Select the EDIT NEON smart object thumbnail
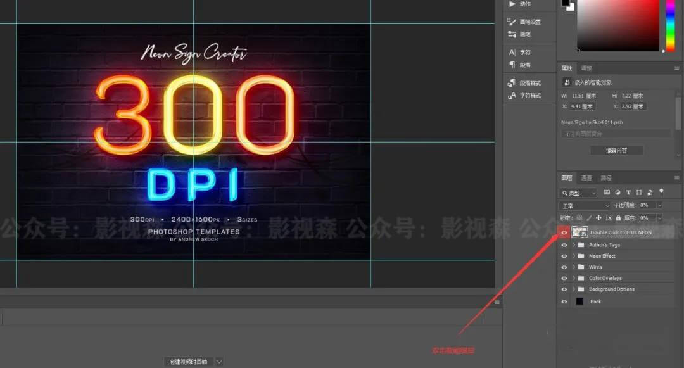The width and height of the screenshot is (684, 368). (x=579, y=232)
